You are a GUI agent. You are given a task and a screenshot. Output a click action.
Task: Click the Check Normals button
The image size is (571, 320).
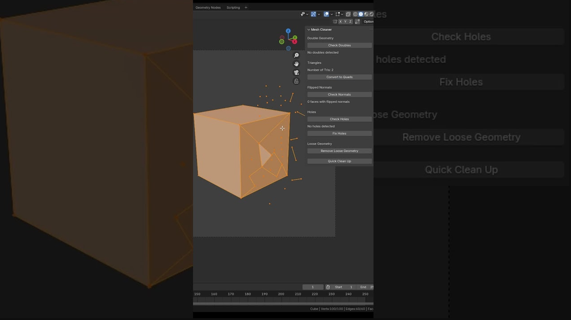[340, 94]
